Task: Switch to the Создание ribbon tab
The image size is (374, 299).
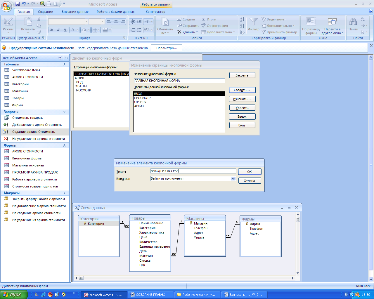Action: pos(45,12)
